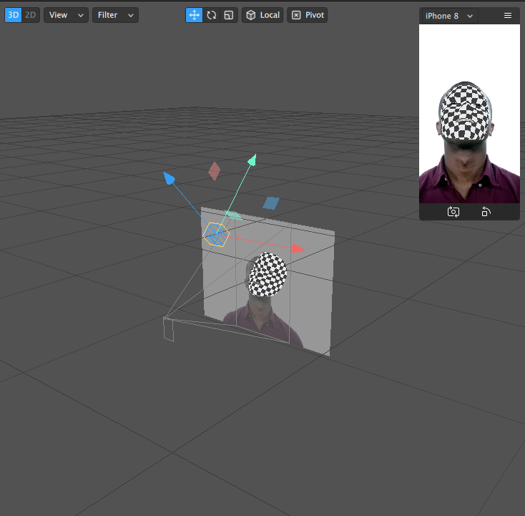Rotate the preview device orientation
The height and width of the screenshot is (516, 525).
tap(486, 212)
